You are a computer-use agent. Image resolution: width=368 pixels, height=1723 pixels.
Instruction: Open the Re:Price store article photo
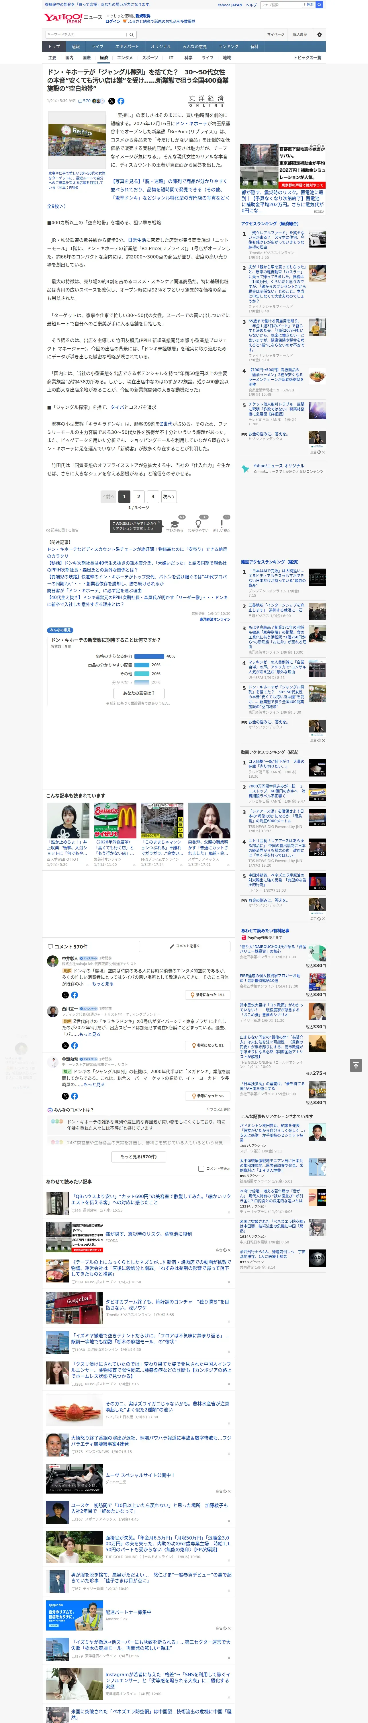[x=76, y=140]
